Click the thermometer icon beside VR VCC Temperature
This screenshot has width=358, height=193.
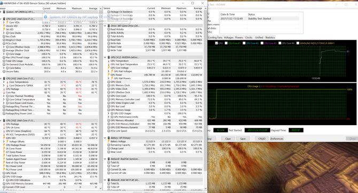4,135
